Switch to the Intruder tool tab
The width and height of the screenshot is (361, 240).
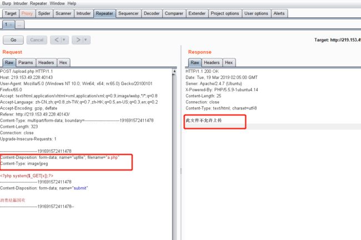(x=83, y=13)
